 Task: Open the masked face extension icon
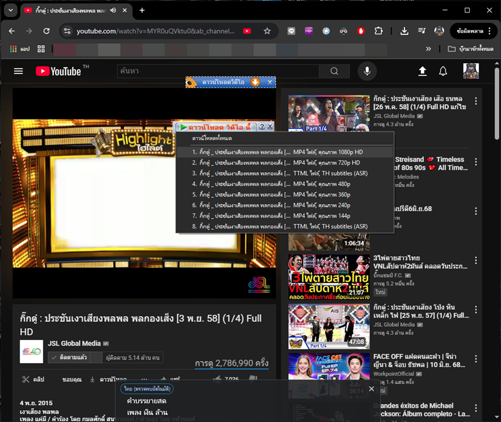[343, 31]
